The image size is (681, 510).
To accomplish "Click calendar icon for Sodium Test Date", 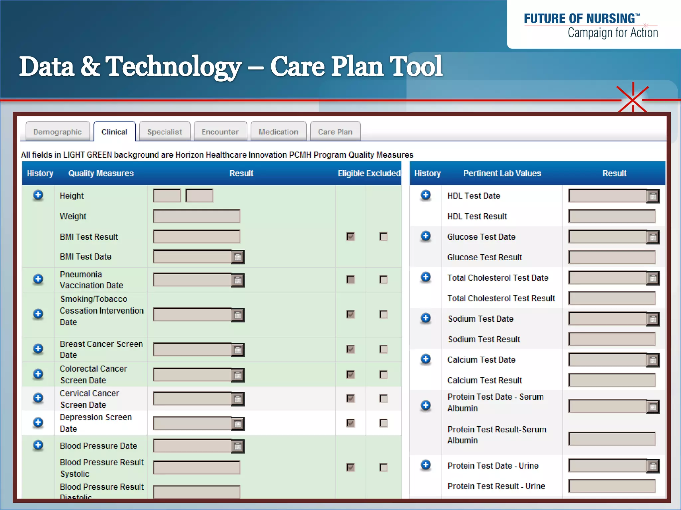I will click(653, 319).
